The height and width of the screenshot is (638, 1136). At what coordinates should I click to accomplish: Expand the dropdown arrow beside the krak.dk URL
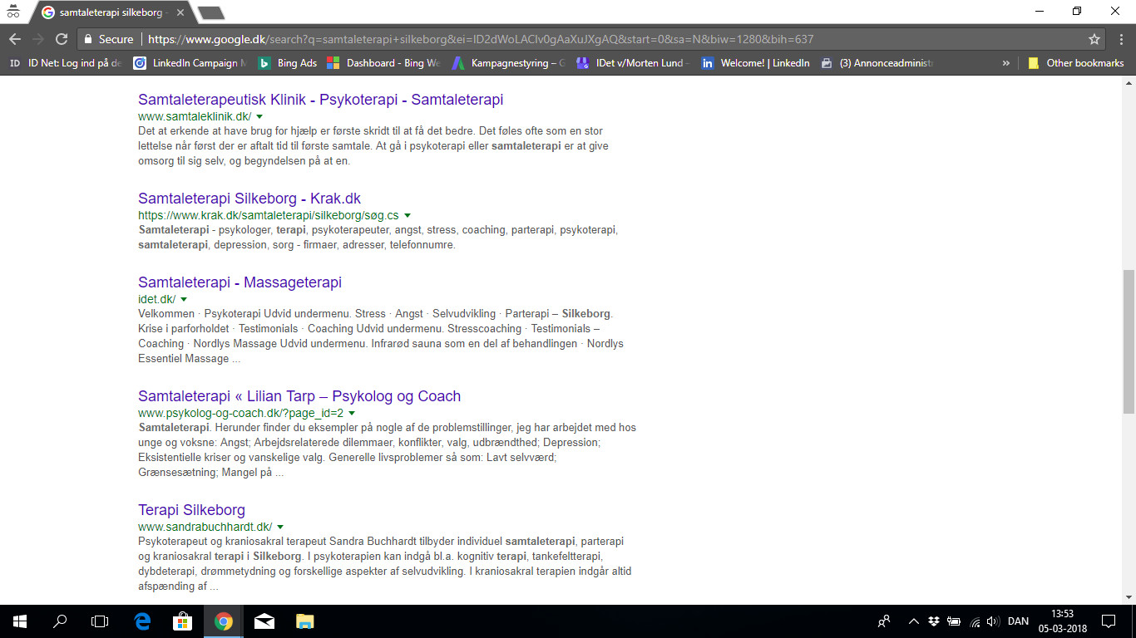407,216
